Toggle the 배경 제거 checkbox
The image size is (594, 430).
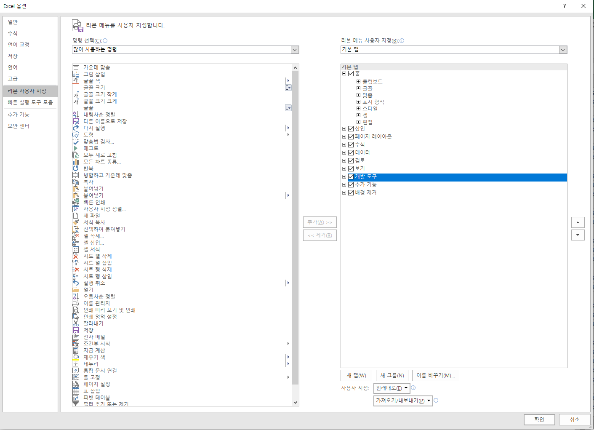point(351,192)
